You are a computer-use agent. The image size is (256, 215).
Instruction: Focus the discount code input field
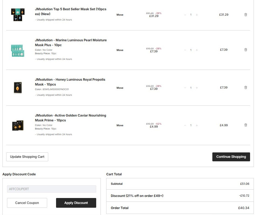pos(51,189)
